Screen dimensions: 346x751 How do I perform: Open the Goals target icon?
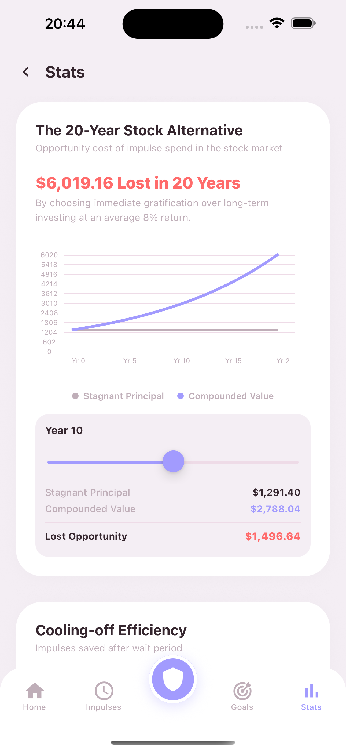[x=242, y=691]
